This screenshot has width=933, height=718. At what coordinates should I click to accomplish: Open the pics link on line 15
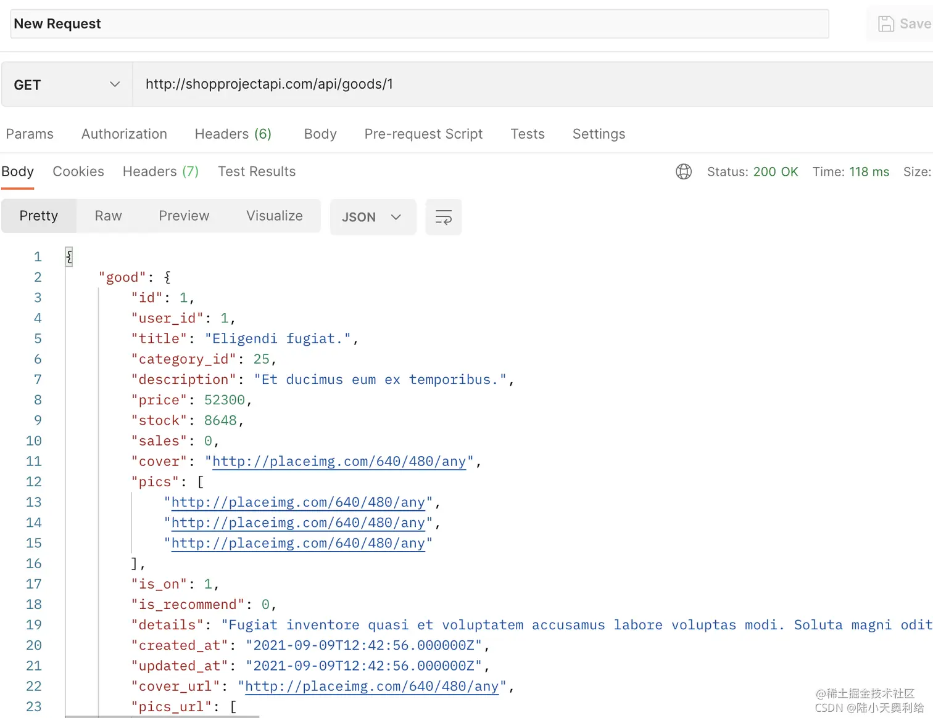point(298,543)
